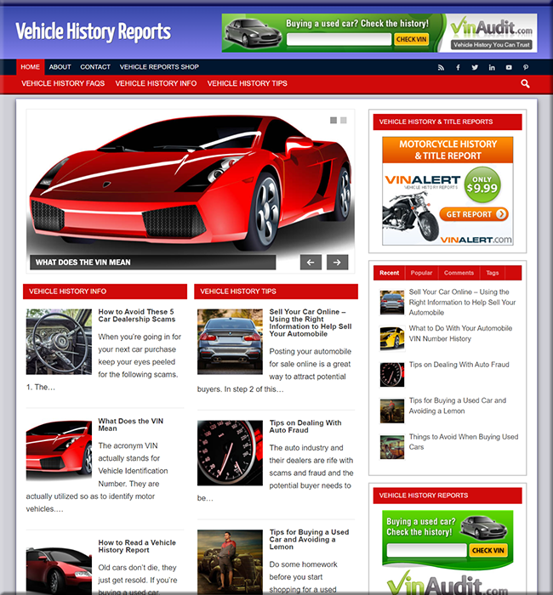Click man with old car thumbnail in Tips column
Image resolution: width=553 pixels, height=595 pixels.
coord(230,562)
